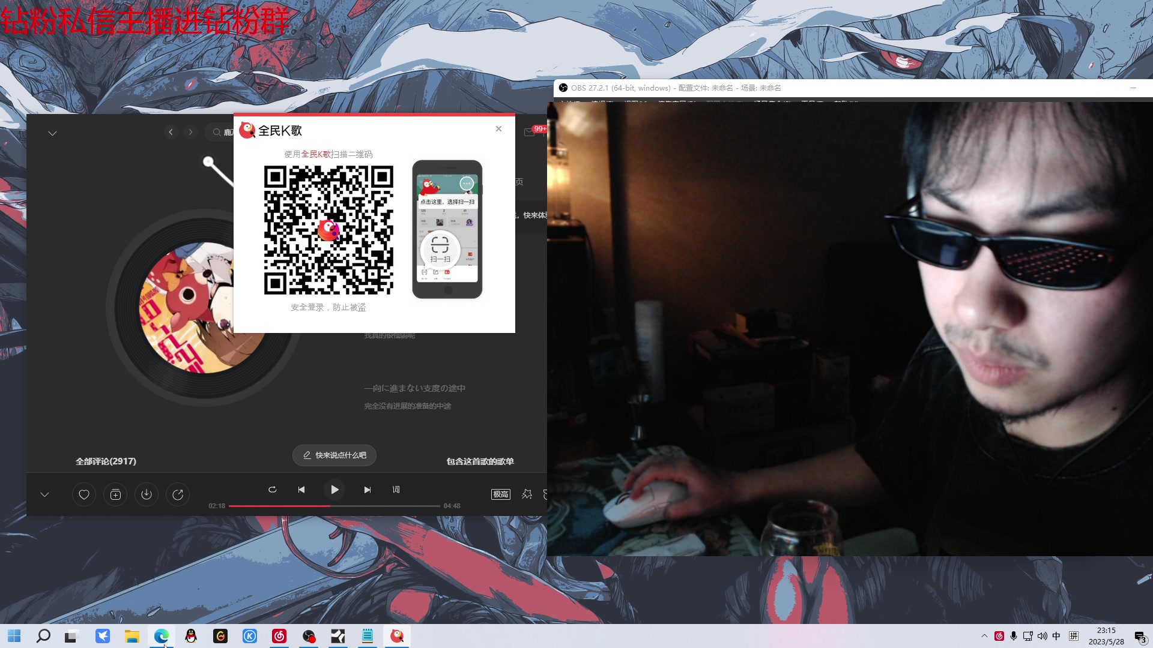This screenshot has height=648, width=1153.
Task: Open NetEase Cloud Music taskbar icon
Action: pyautogui.click(x=279, y=637)
